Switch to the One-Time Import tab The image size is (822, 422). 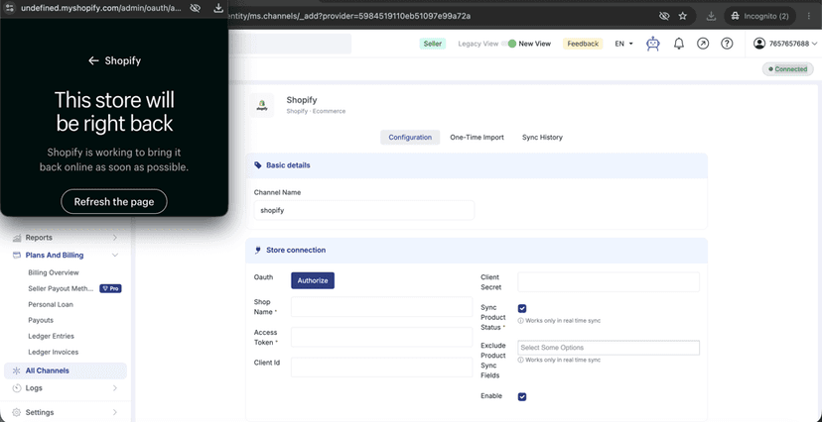click(477, 138)
